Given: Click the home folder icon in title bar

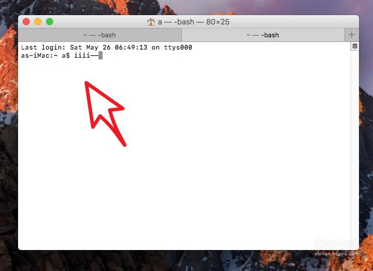Looking at the screenshot, I should coord(151,22).
